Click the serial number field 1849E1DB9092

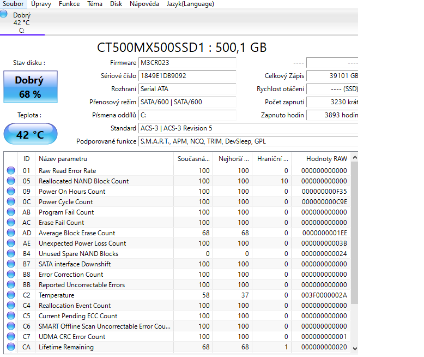click(187, 76)
